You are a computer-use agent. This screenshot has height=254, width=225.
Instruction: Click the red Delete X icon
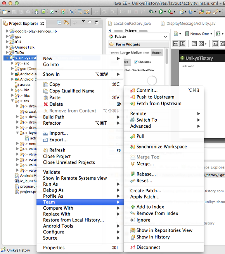46,104
